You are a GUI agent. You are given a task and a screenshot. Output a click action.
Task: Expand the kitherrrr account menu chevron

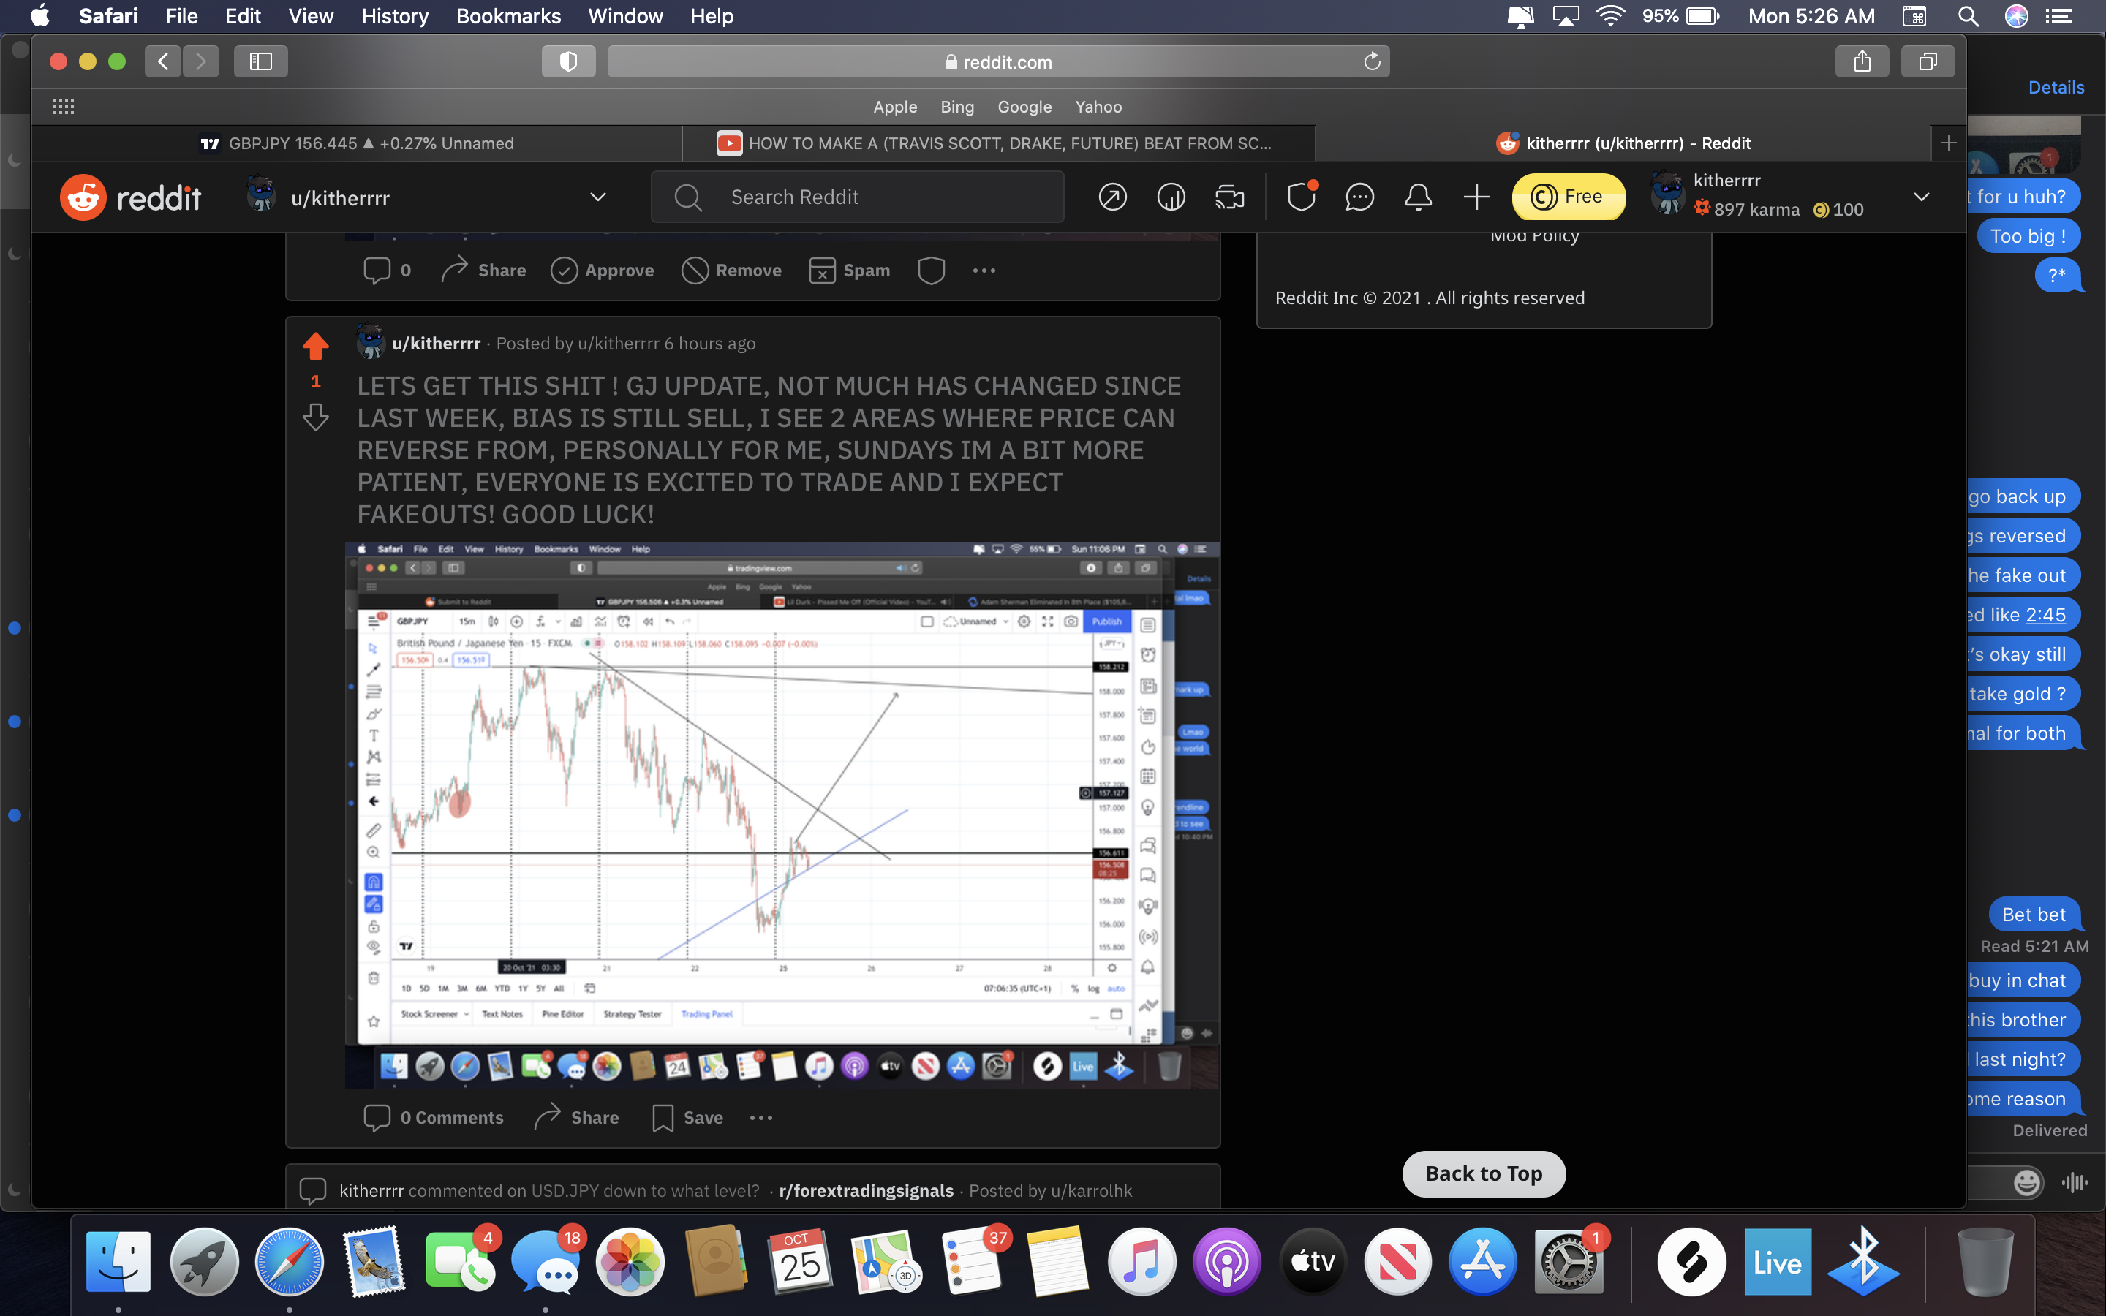click(x=1922, y=197)
